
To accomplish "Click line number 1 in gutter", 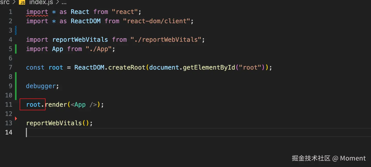I will coord(10,12).
